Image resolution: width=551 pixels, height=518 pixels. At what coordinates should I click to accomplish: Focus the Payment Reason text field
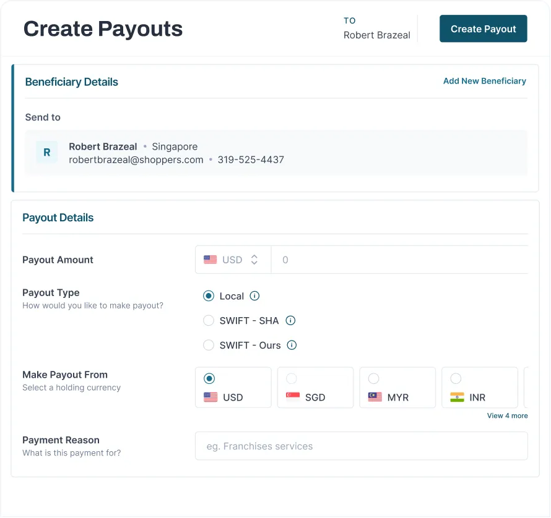pyautogui.click(x=361, y=446)
